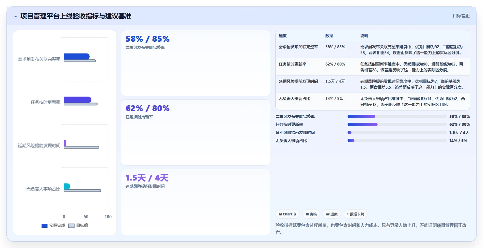Screen dimensions: 483x248
Task: Click chart y-axis label 任务按时更新率
Action: (x=46, y=102)
